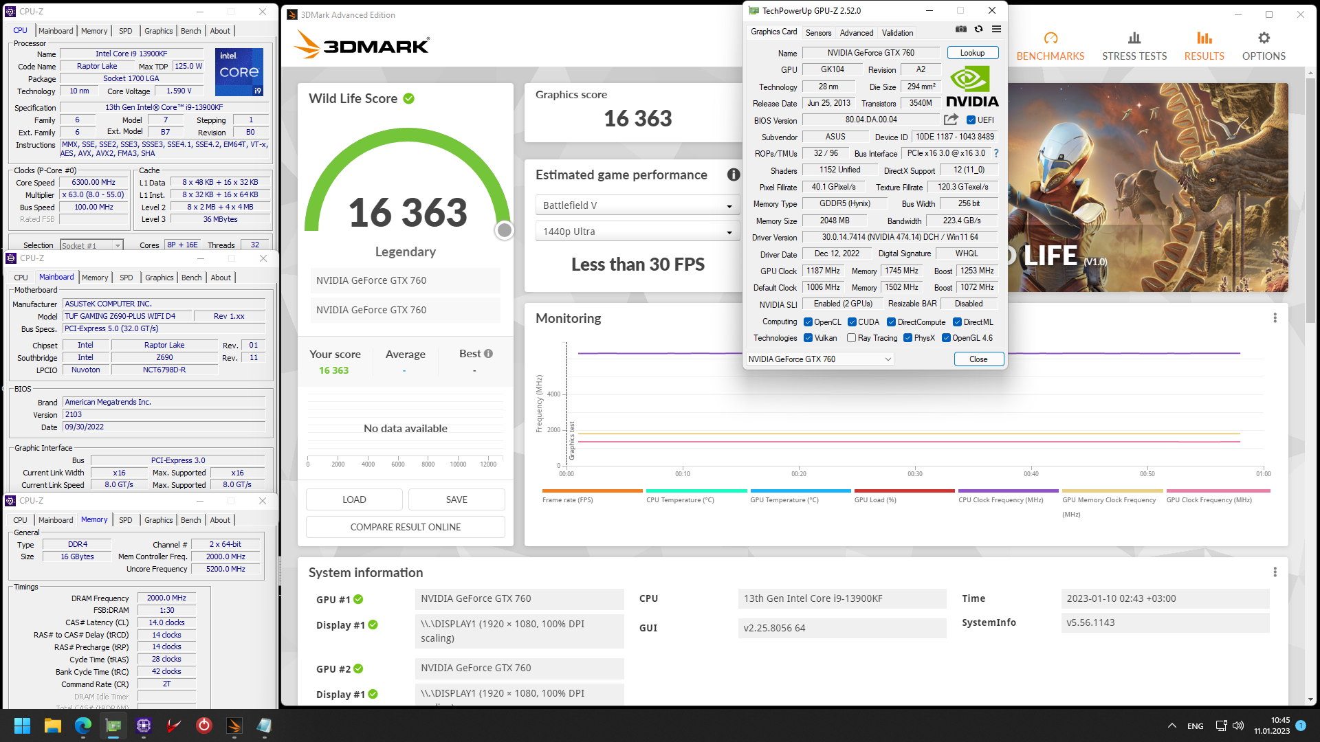Click the Close button in GPU-Z
1320x742 pixels.
pyautogui.click(x=978, y=359)
